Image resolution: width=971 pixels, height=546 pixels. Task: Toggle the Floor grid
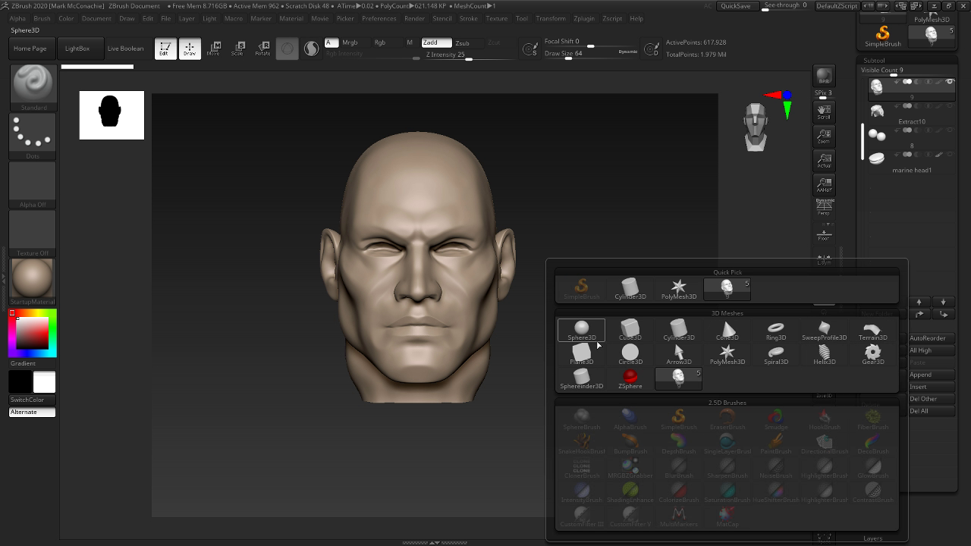click(824, 233)
